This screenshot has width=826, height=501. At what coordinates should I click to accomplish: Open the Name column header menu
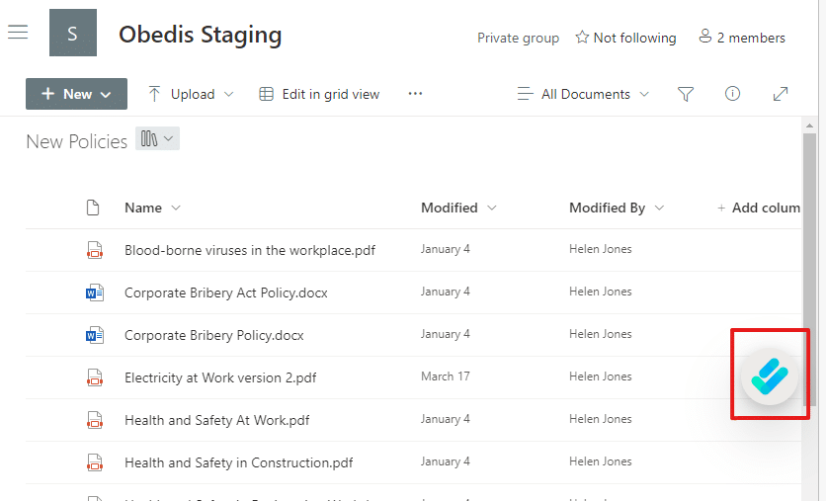[152, 208]
